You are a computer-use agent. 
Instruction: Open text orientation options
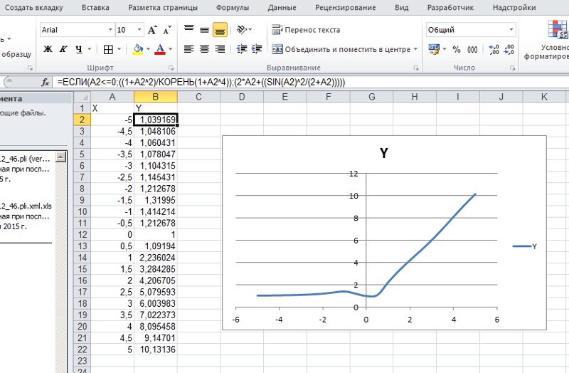pos(244,30)
